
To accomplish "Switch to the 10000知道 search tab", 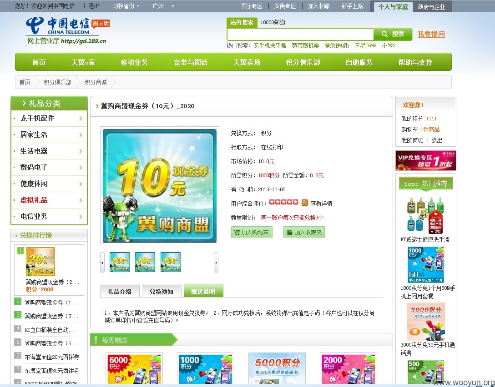I will (273, 22).
